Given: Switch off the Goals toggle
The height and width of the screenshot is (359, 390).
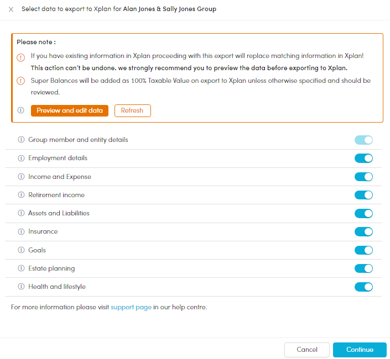Looking at the screenshot, I should [x=363, y=250].
